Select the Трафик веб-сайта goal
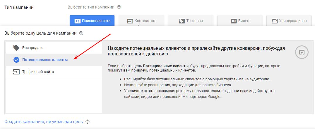Screen dimensions: 315x131 [x=54, y=72]
